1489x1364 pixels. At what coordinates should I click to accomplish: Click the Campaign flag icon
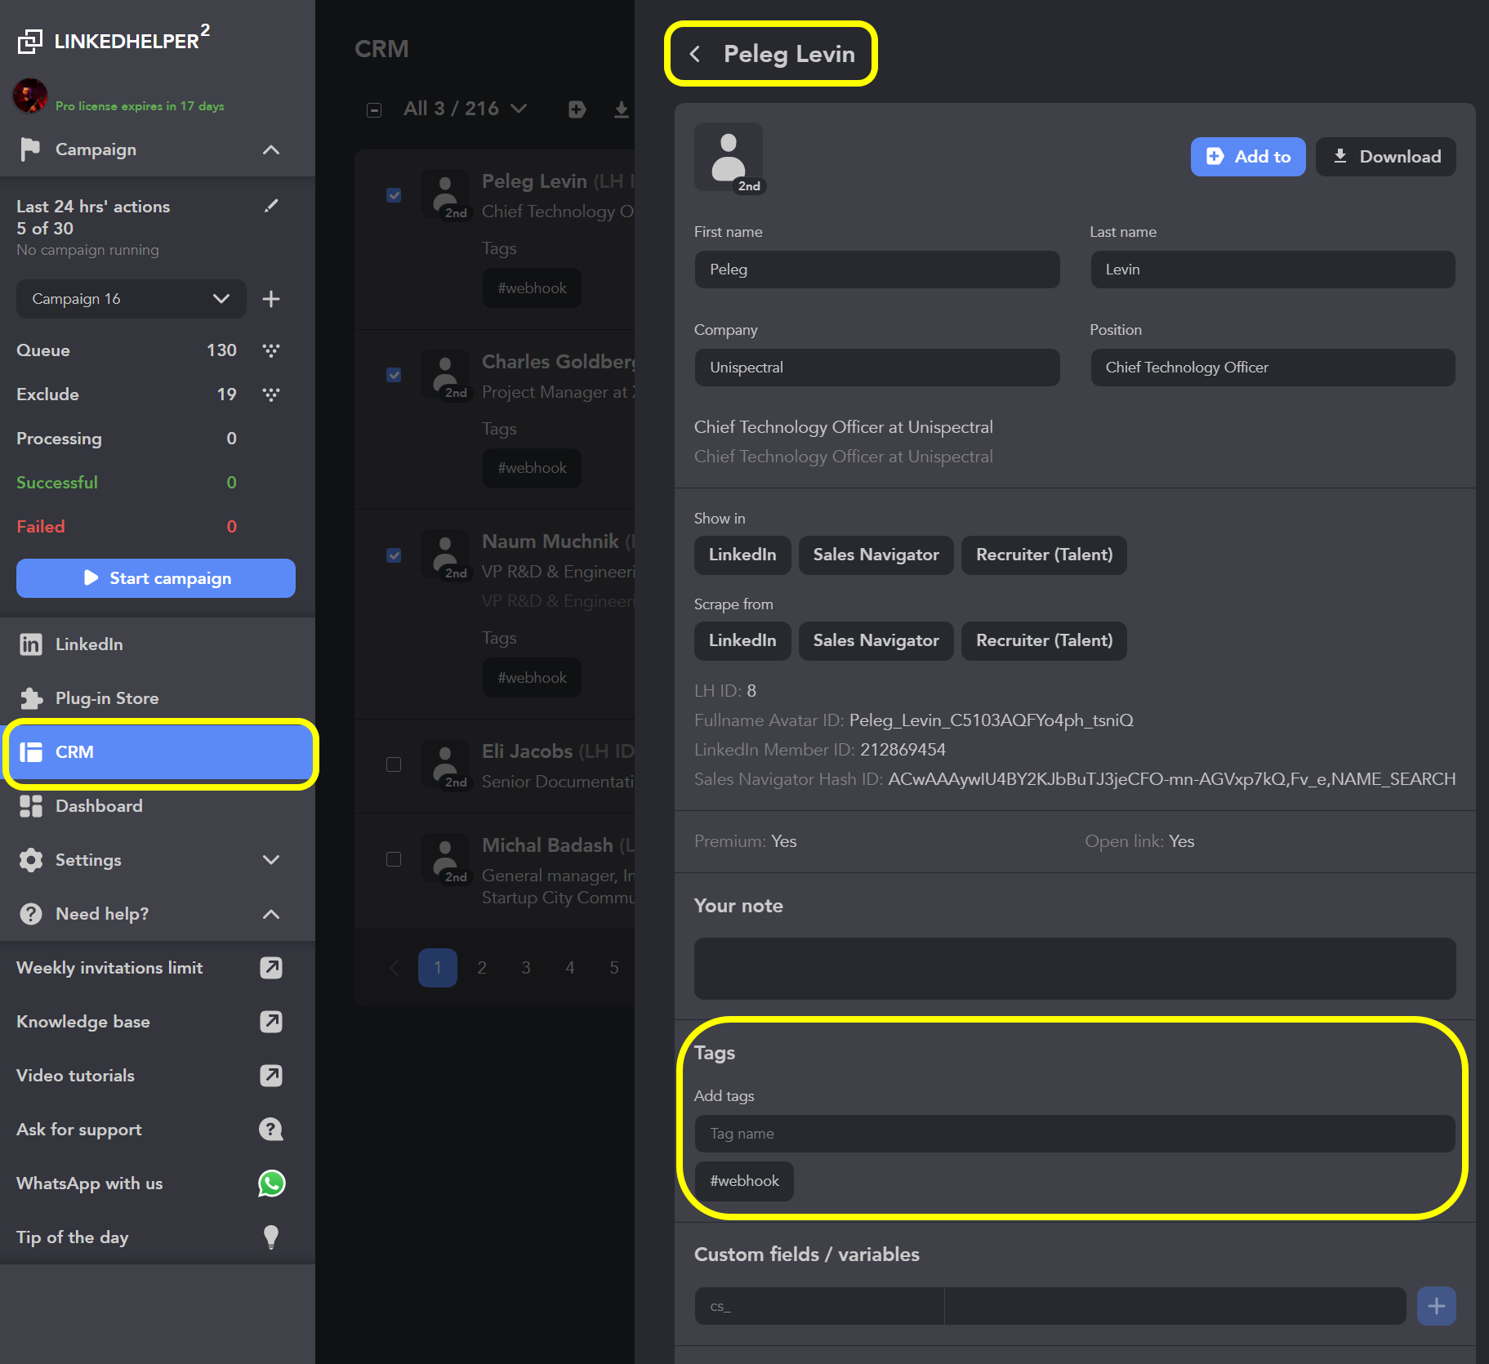30,149
